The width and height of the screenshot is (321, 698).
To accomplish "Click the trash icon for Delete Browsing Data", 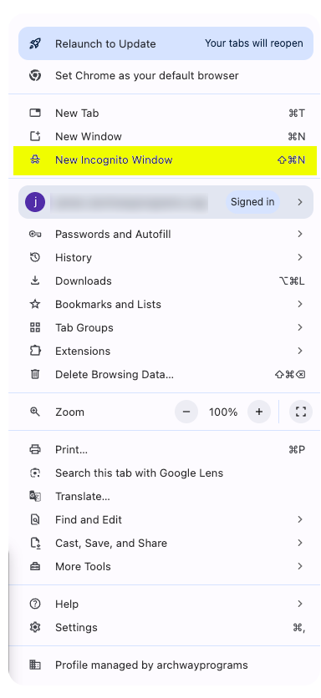I will pyautogui.click(x=35, y=374).
